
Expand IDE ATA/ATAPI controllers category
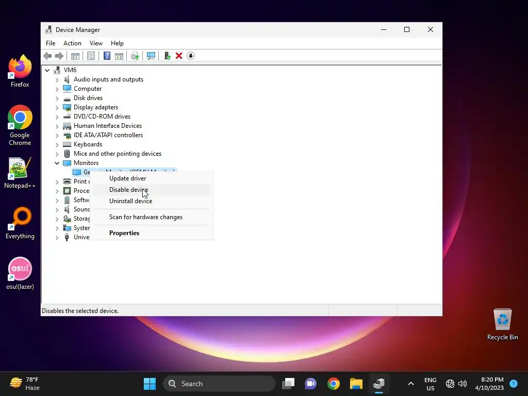57,136
